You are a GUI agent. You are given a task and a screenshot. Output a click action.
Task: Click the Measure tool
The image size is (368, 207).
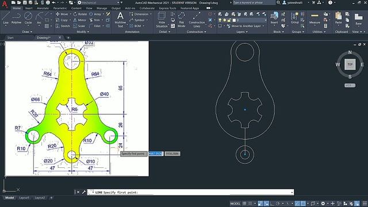pos(315,18)
